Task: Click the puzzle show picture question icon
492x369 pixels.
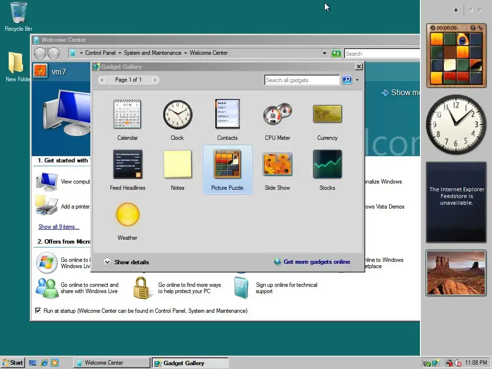Action: coord(473,28)
